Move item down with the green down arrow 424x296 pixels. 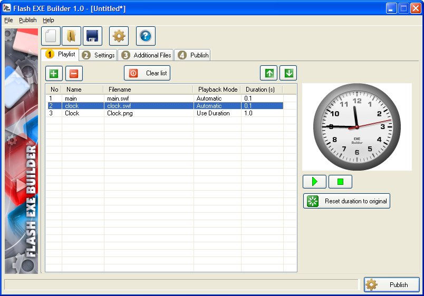pyautogui.click(x=288, y=73)
